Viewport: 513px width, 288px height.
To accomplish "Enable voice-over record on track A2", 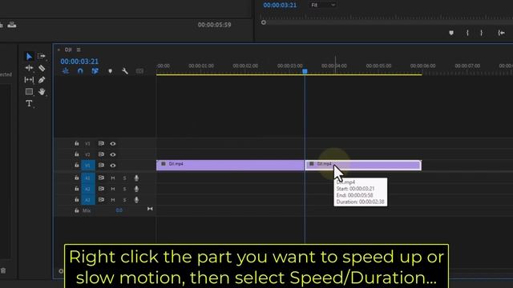I will [x=136, y=189].
